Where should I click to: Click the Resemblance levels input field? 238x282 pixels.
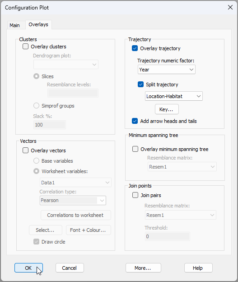pos(73,93)
